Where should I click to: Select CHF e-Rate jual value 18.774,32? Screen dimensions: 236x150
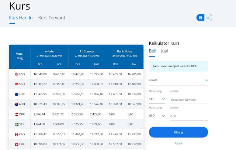[59, 144]
